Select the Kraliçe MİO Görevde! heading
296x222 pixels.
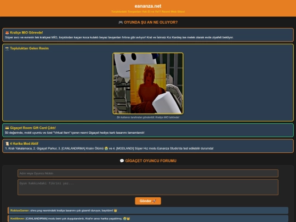pos(26,33)
